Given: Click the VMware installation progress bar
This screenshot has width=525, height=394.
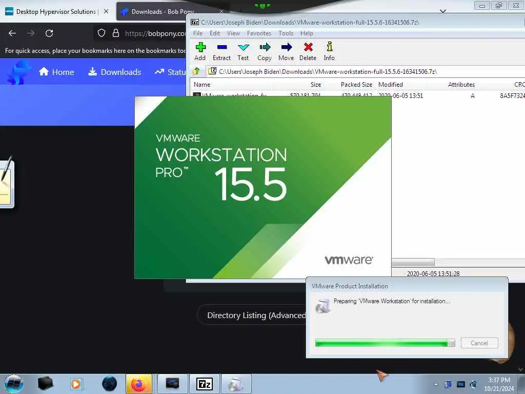Looking at the screenshot, I should click(385, 343).
